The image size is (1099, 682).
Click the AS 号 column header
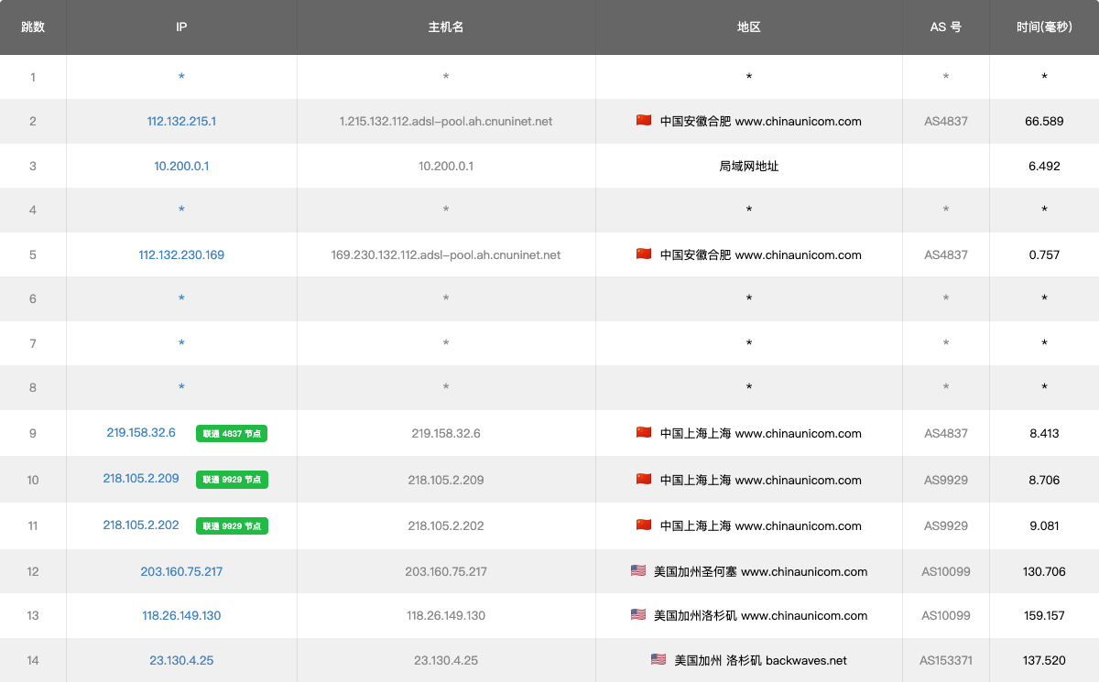[946, 27]
